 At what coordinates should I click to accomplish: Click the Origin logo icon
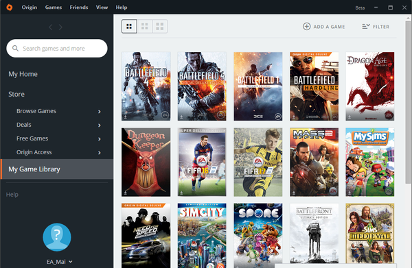(x=10, y=8)
